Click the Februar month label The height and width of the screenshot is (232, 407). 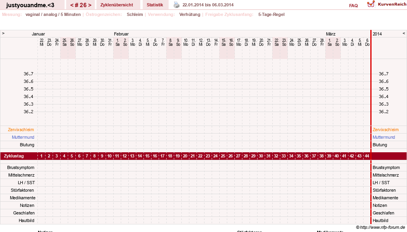(x=121, y=34)
